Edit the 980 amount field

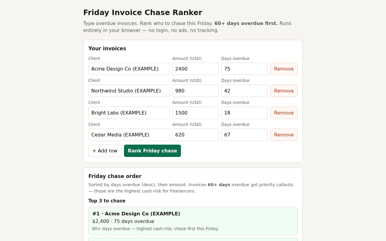[195, 91]
